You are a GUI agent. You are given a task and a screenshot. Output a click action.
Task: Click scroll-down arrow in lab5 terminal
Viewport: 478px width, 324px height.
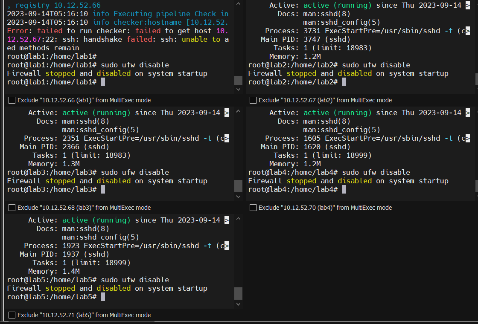tap(238, 304)
